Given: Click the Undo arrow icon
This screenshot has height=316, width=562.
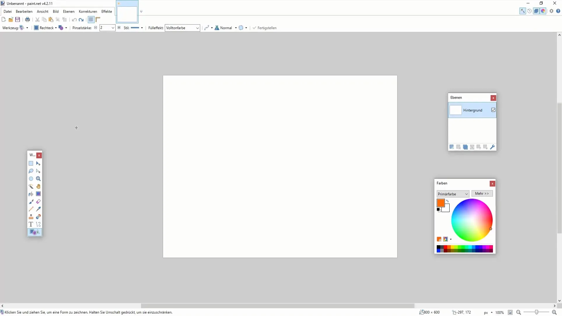Looking at the screenshot, I should (x=74, y=20).
